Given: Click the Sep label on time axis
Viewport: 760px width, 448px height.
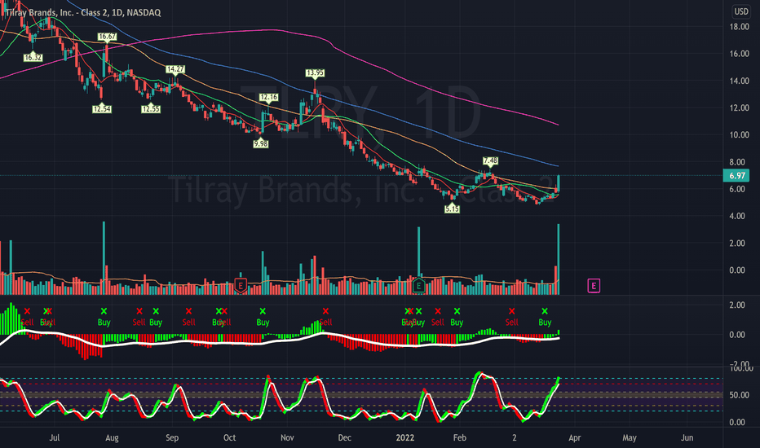Looking at the screenshot, I should 172,438.
